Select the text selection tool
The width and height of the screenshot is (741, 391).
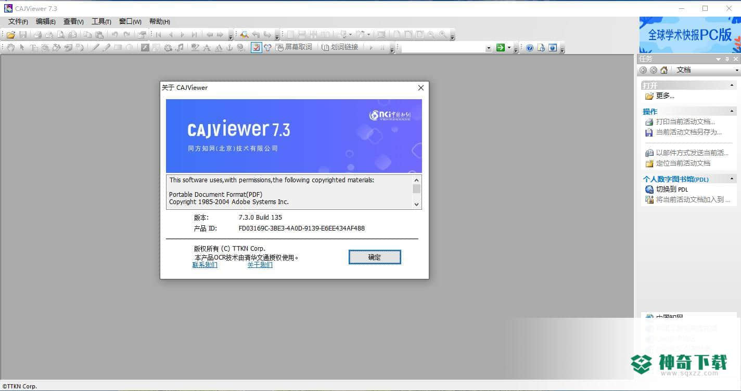[34, 47]
